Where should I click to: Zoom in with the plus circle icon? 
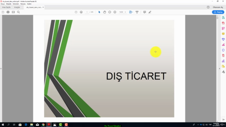pos(115,12)
